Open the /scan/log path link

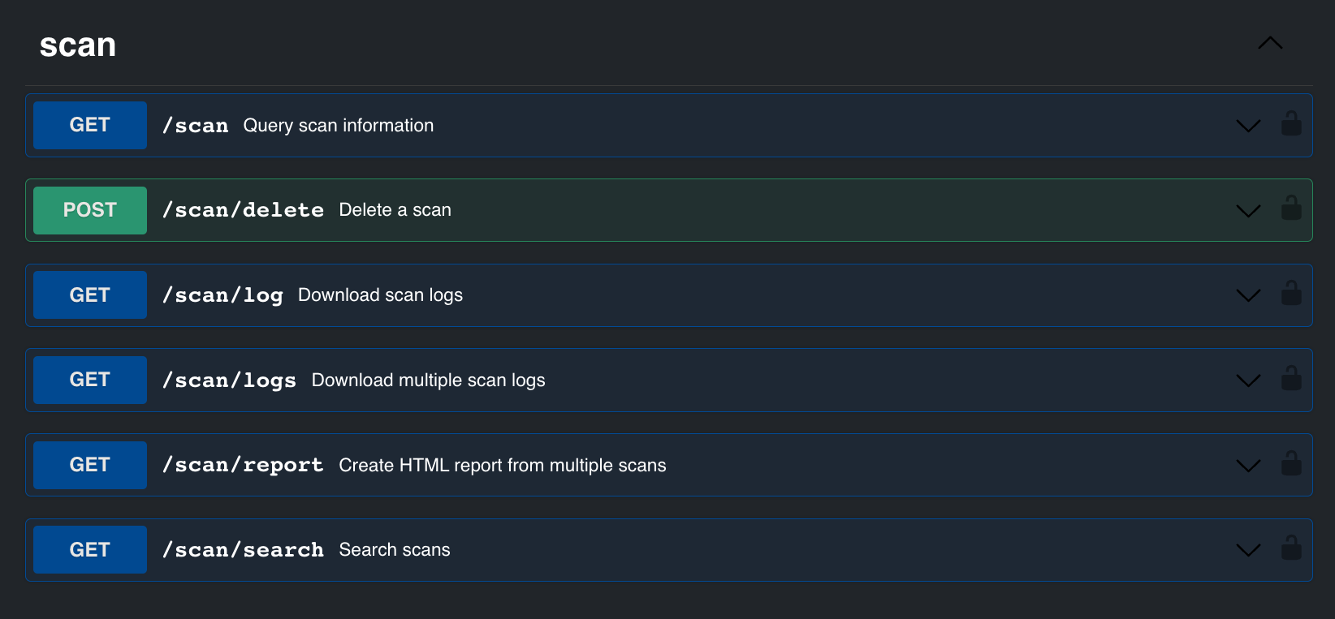coord(222,295)
